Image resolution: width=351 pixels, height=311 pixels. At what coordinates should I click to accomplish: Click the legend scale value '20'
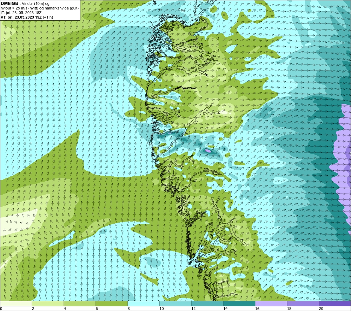click(321, 309)
